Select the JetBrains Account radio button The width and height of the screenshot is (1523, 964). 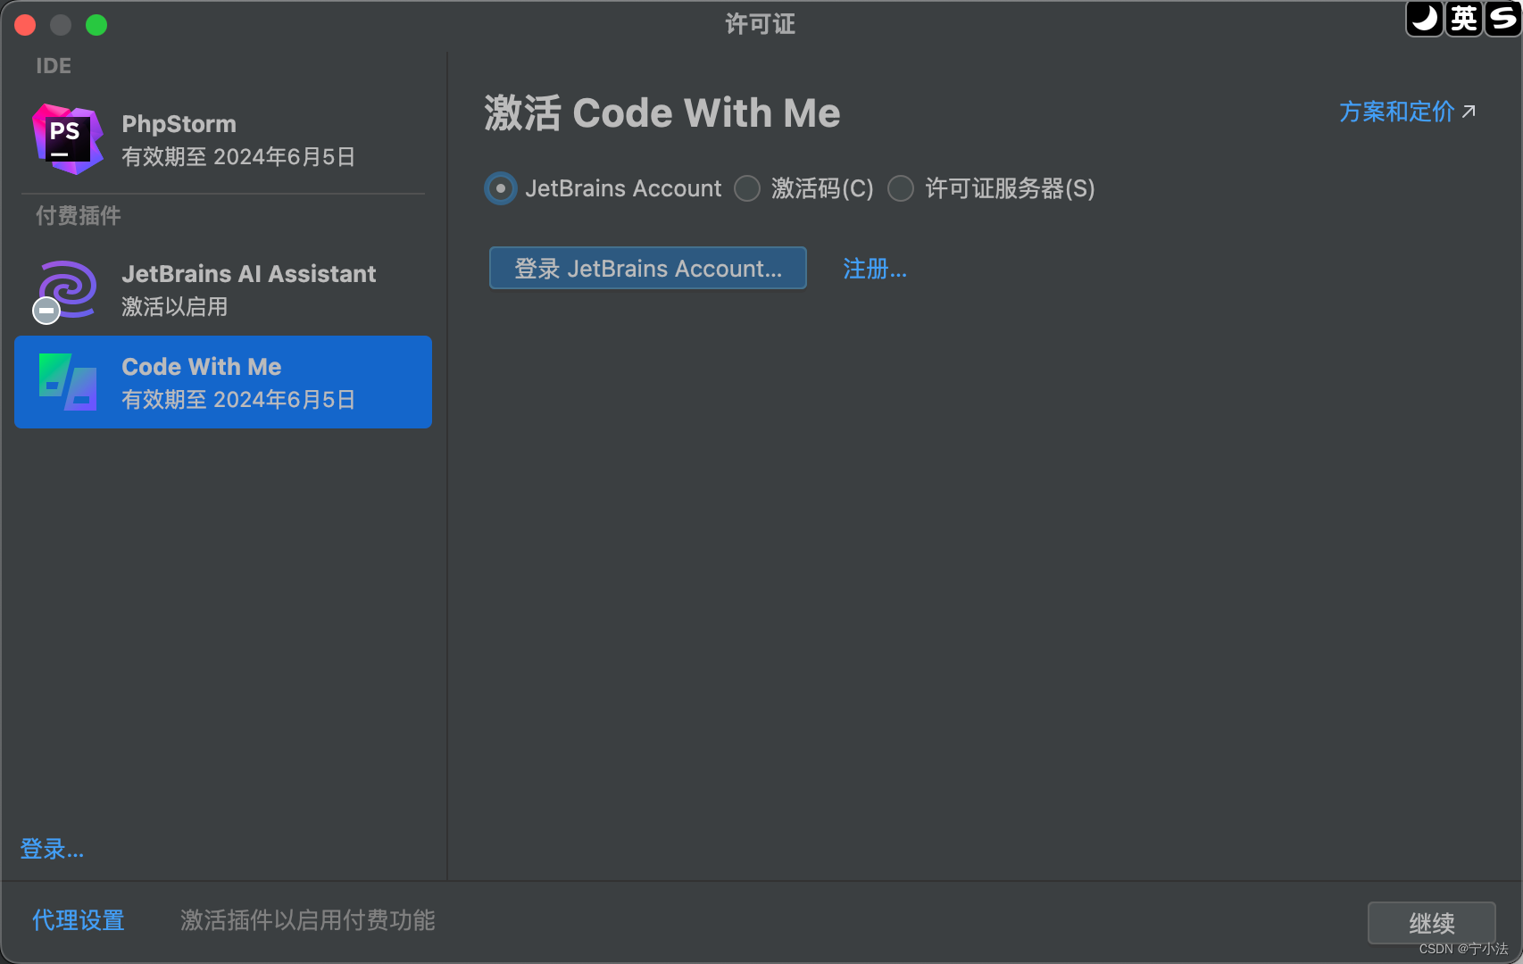point(500,188)
